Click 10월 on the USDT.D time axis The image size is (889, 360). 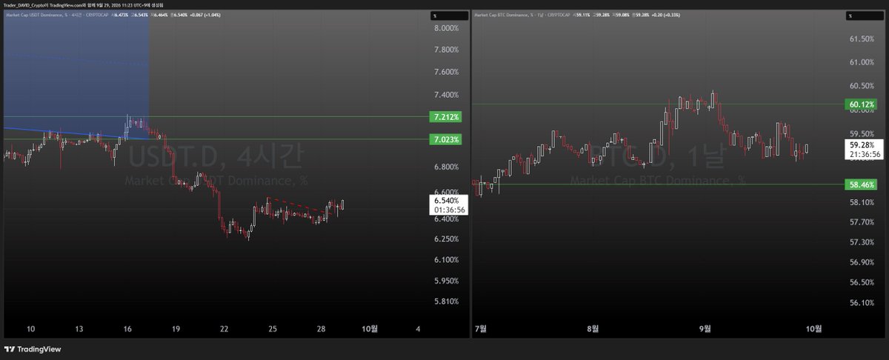click(x=369, y=328)
